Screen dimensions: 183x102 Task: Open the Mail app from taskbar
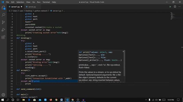[40, 100]
